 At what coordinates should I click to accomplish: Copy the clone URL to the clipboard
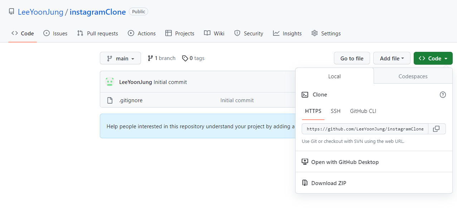click(x=436, y=129)
